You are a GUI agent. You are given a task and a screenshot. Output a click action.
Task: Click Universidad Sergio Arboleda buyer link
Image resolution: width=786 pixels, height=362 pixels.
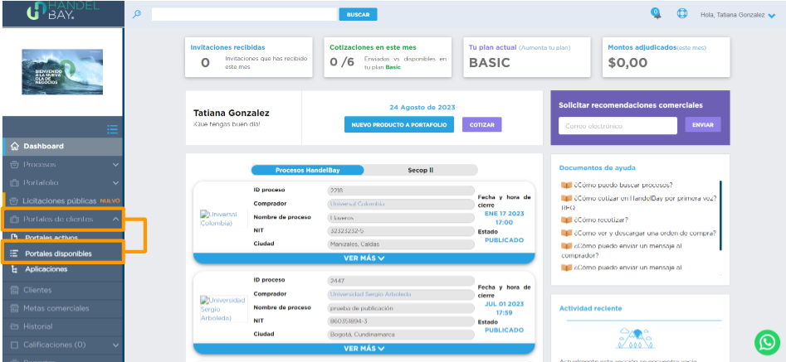(370, 294)
